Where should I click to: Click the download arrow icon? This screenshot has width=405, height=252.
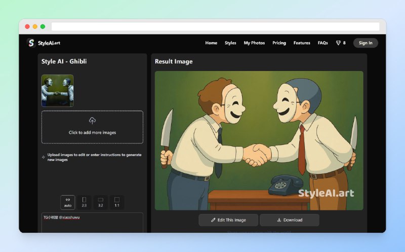pos(279,220)
